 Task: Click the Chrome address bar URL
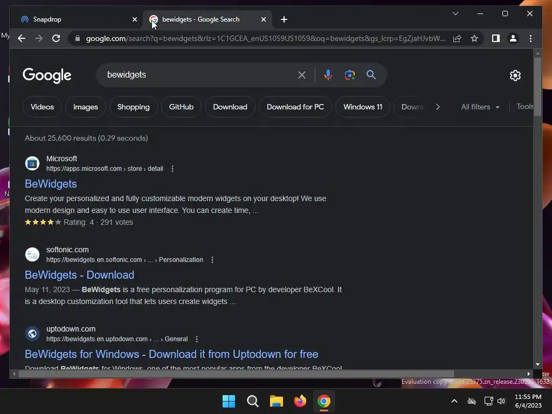pyautogui.click(x=266, y=38)
